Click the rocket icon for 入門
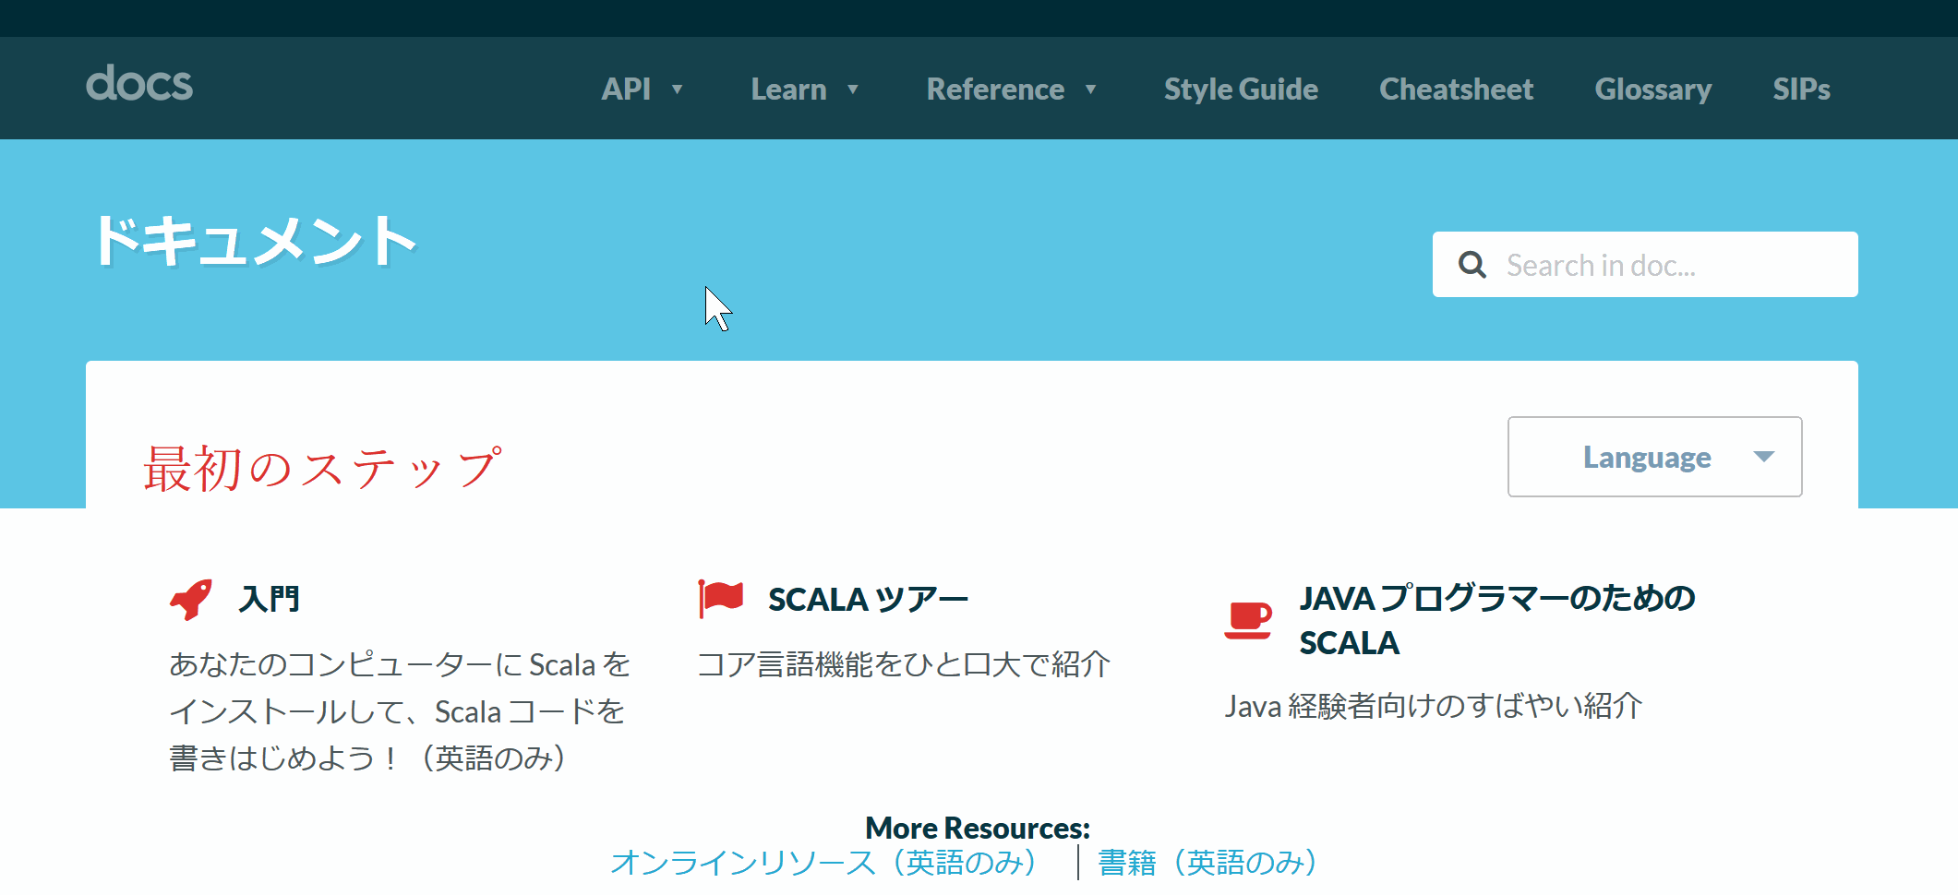 [192, 599]
